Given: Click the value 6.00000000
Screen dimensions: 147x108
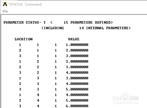Looking at the screenshot, I should (77, 106).
